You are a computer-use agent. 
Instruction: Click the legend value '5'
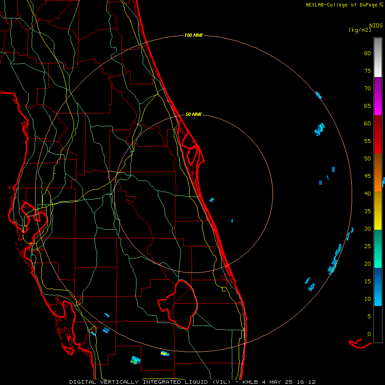click(369, 317)
